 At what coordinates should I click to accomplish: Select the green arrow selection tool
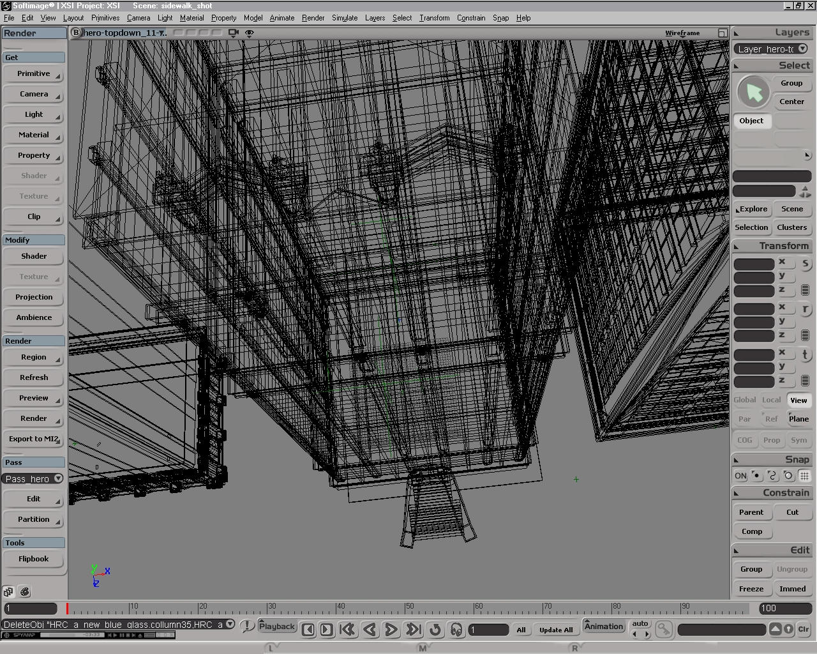click(x=753, y=93)
